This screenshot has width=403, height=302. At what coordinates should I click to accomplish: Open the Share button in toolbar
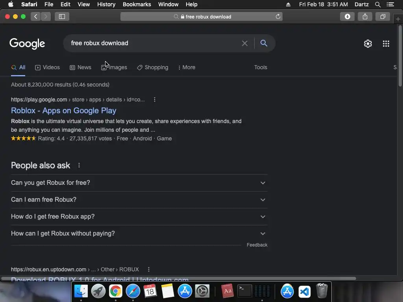click(x=365, y=17)
